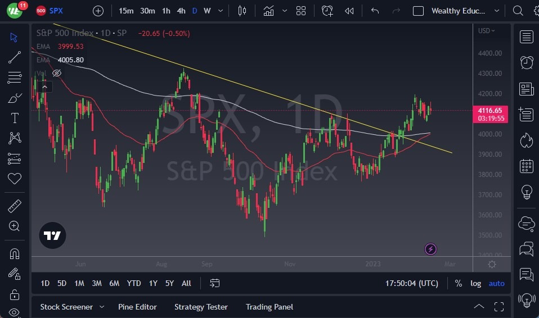Switch to the Pine Editor tab
The image size is (539, 318).
pyautogui.click(x=137, y=307)
